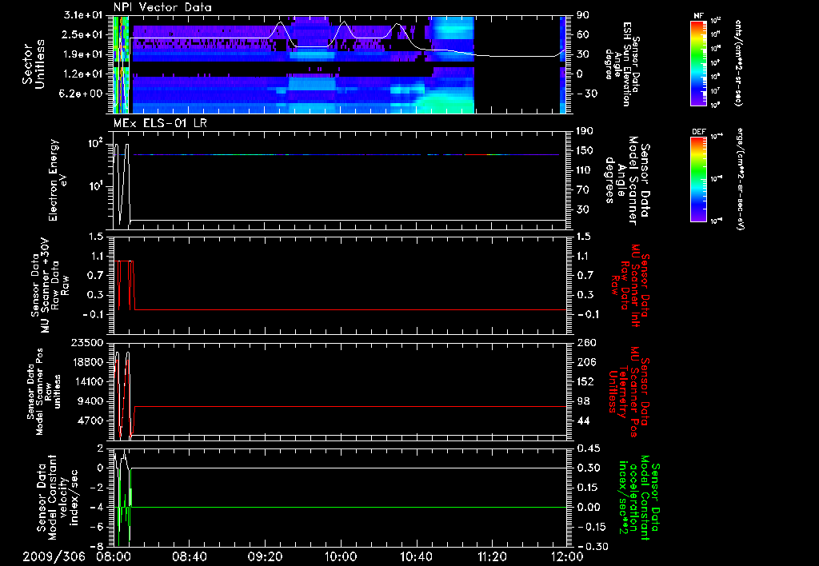Select the 'NPI Vector Data' panel title
819x566 pixels.
click(162, 7)
